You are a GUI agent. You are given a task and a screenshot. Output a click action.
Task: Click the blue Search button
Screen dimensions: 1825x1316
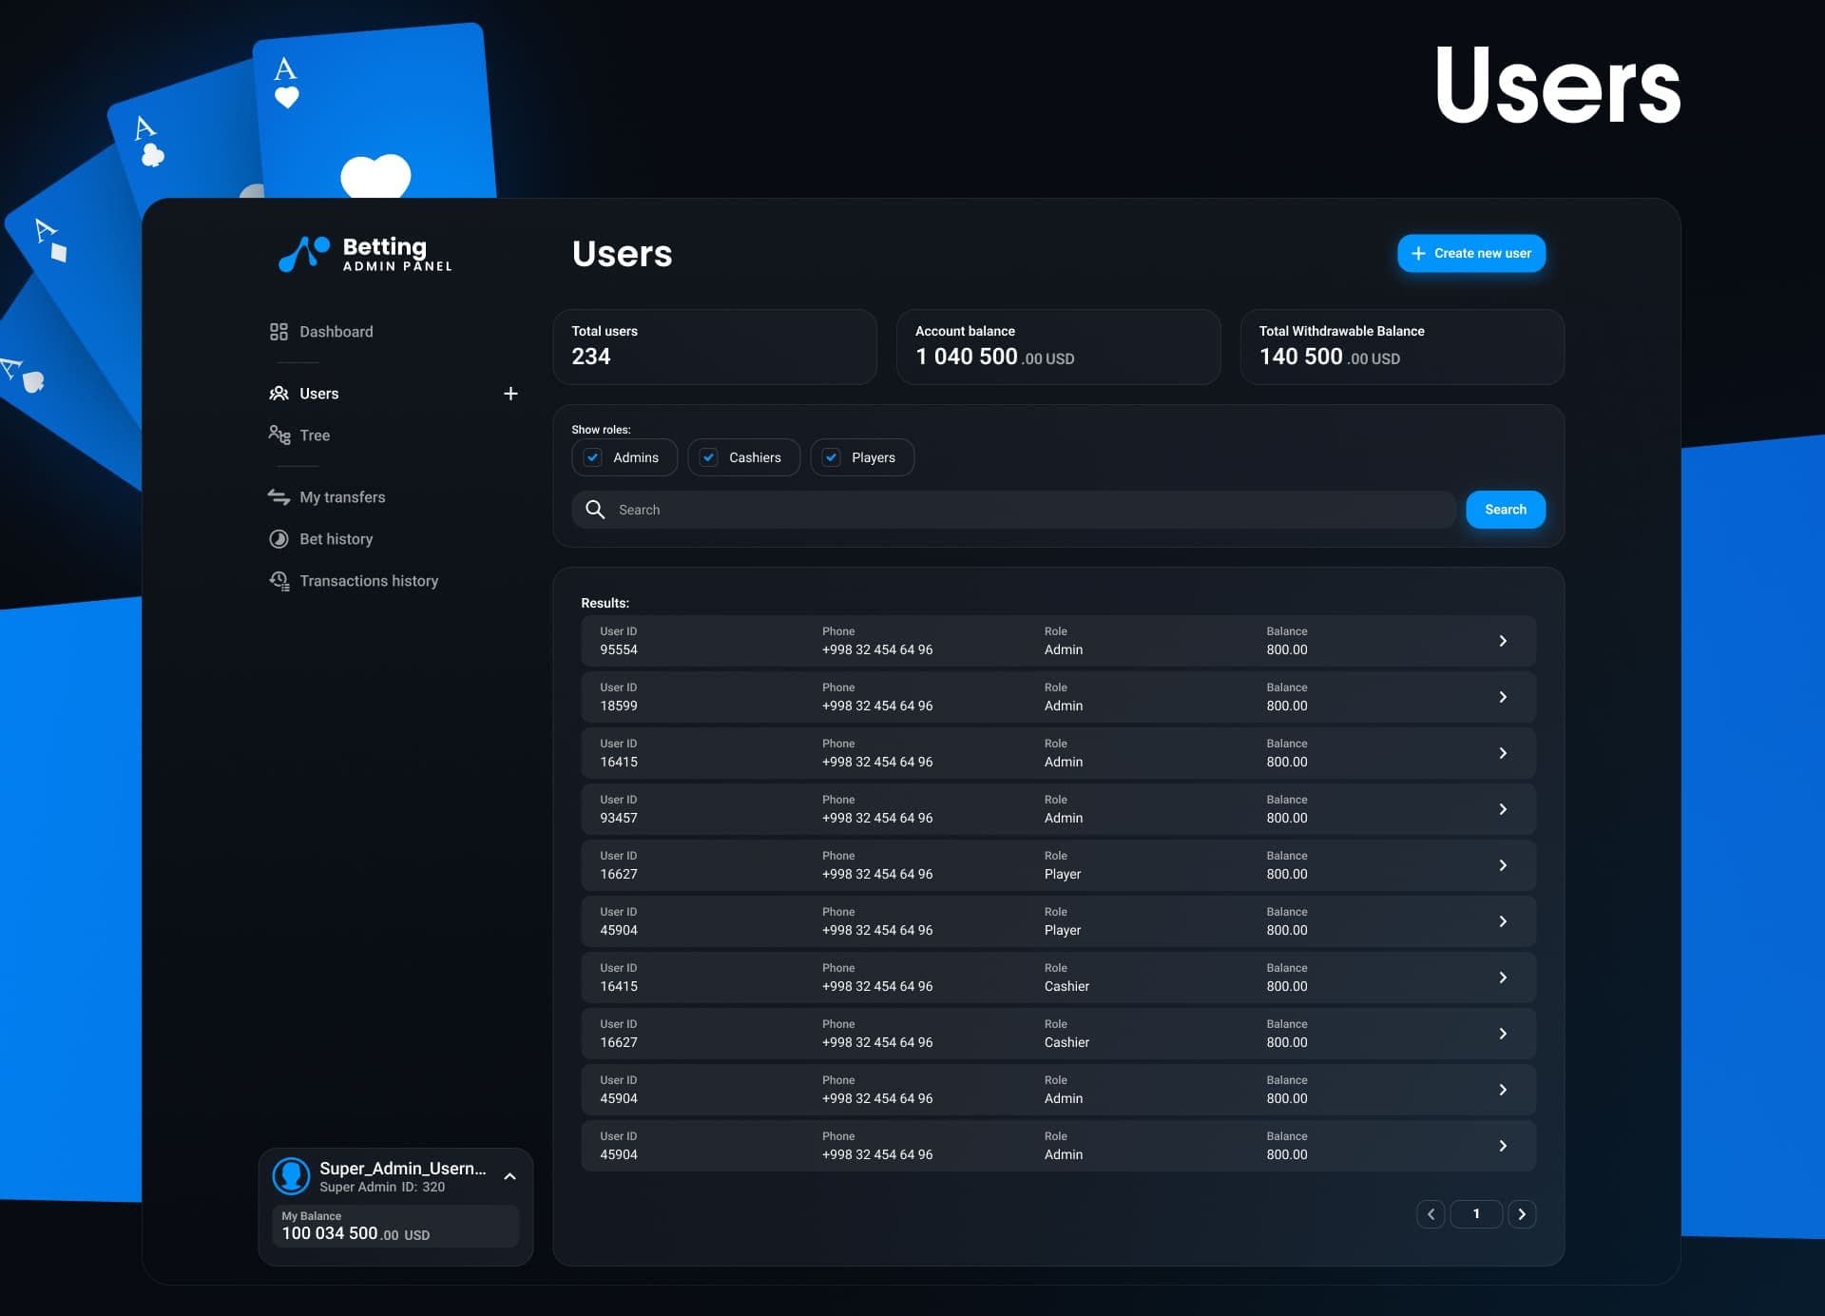coord(1505,510)
